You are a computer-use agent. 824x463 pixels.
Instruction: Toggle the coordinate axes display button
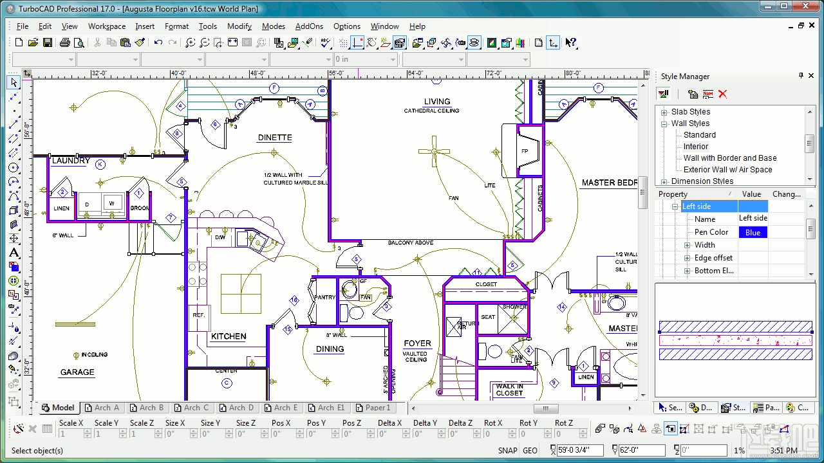pos(553,42)
